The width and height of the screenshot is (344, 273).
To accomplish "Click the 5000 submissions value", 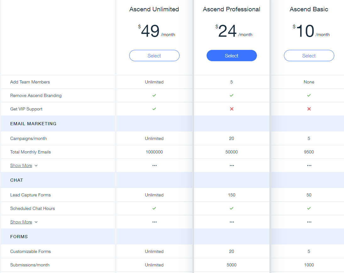I will [232, 265].
